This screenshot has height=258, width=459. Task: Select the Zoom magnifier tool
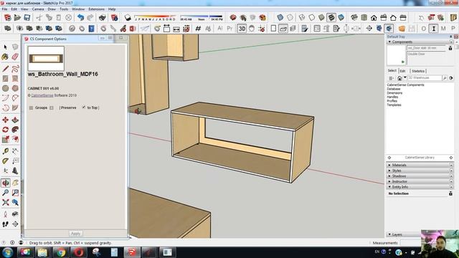coord(5,193)
